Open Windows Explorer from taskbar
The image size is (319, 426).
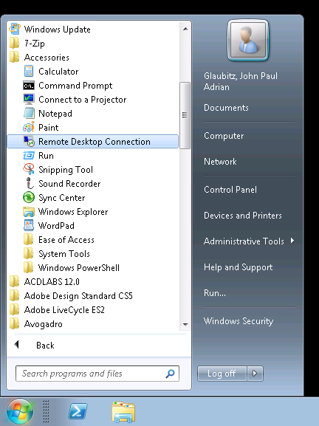[123, 412]
